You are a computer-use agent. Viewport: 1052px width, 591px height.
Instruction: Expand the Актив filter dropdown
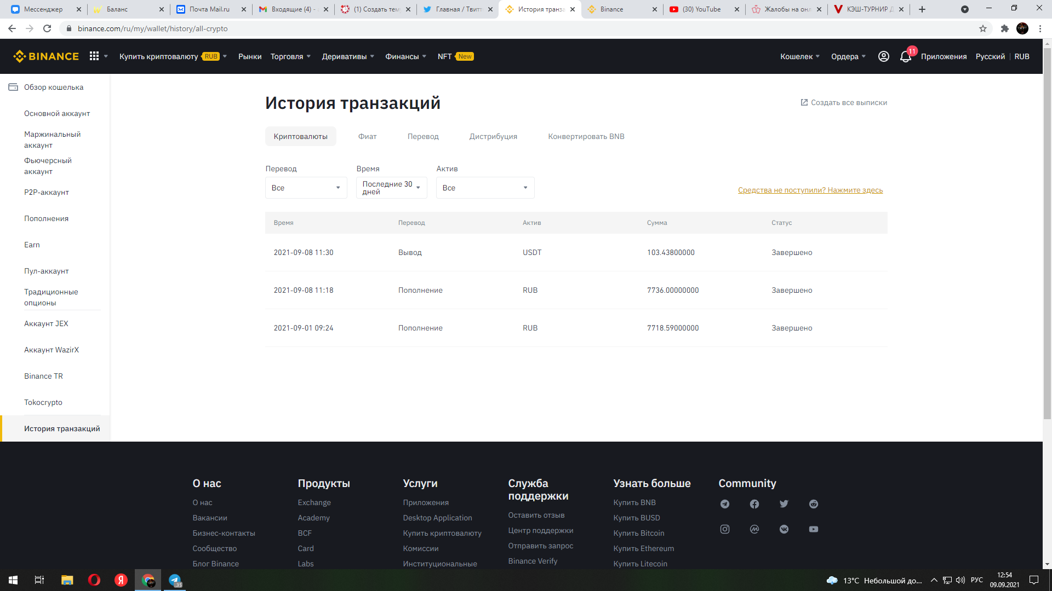coord(485,188)
